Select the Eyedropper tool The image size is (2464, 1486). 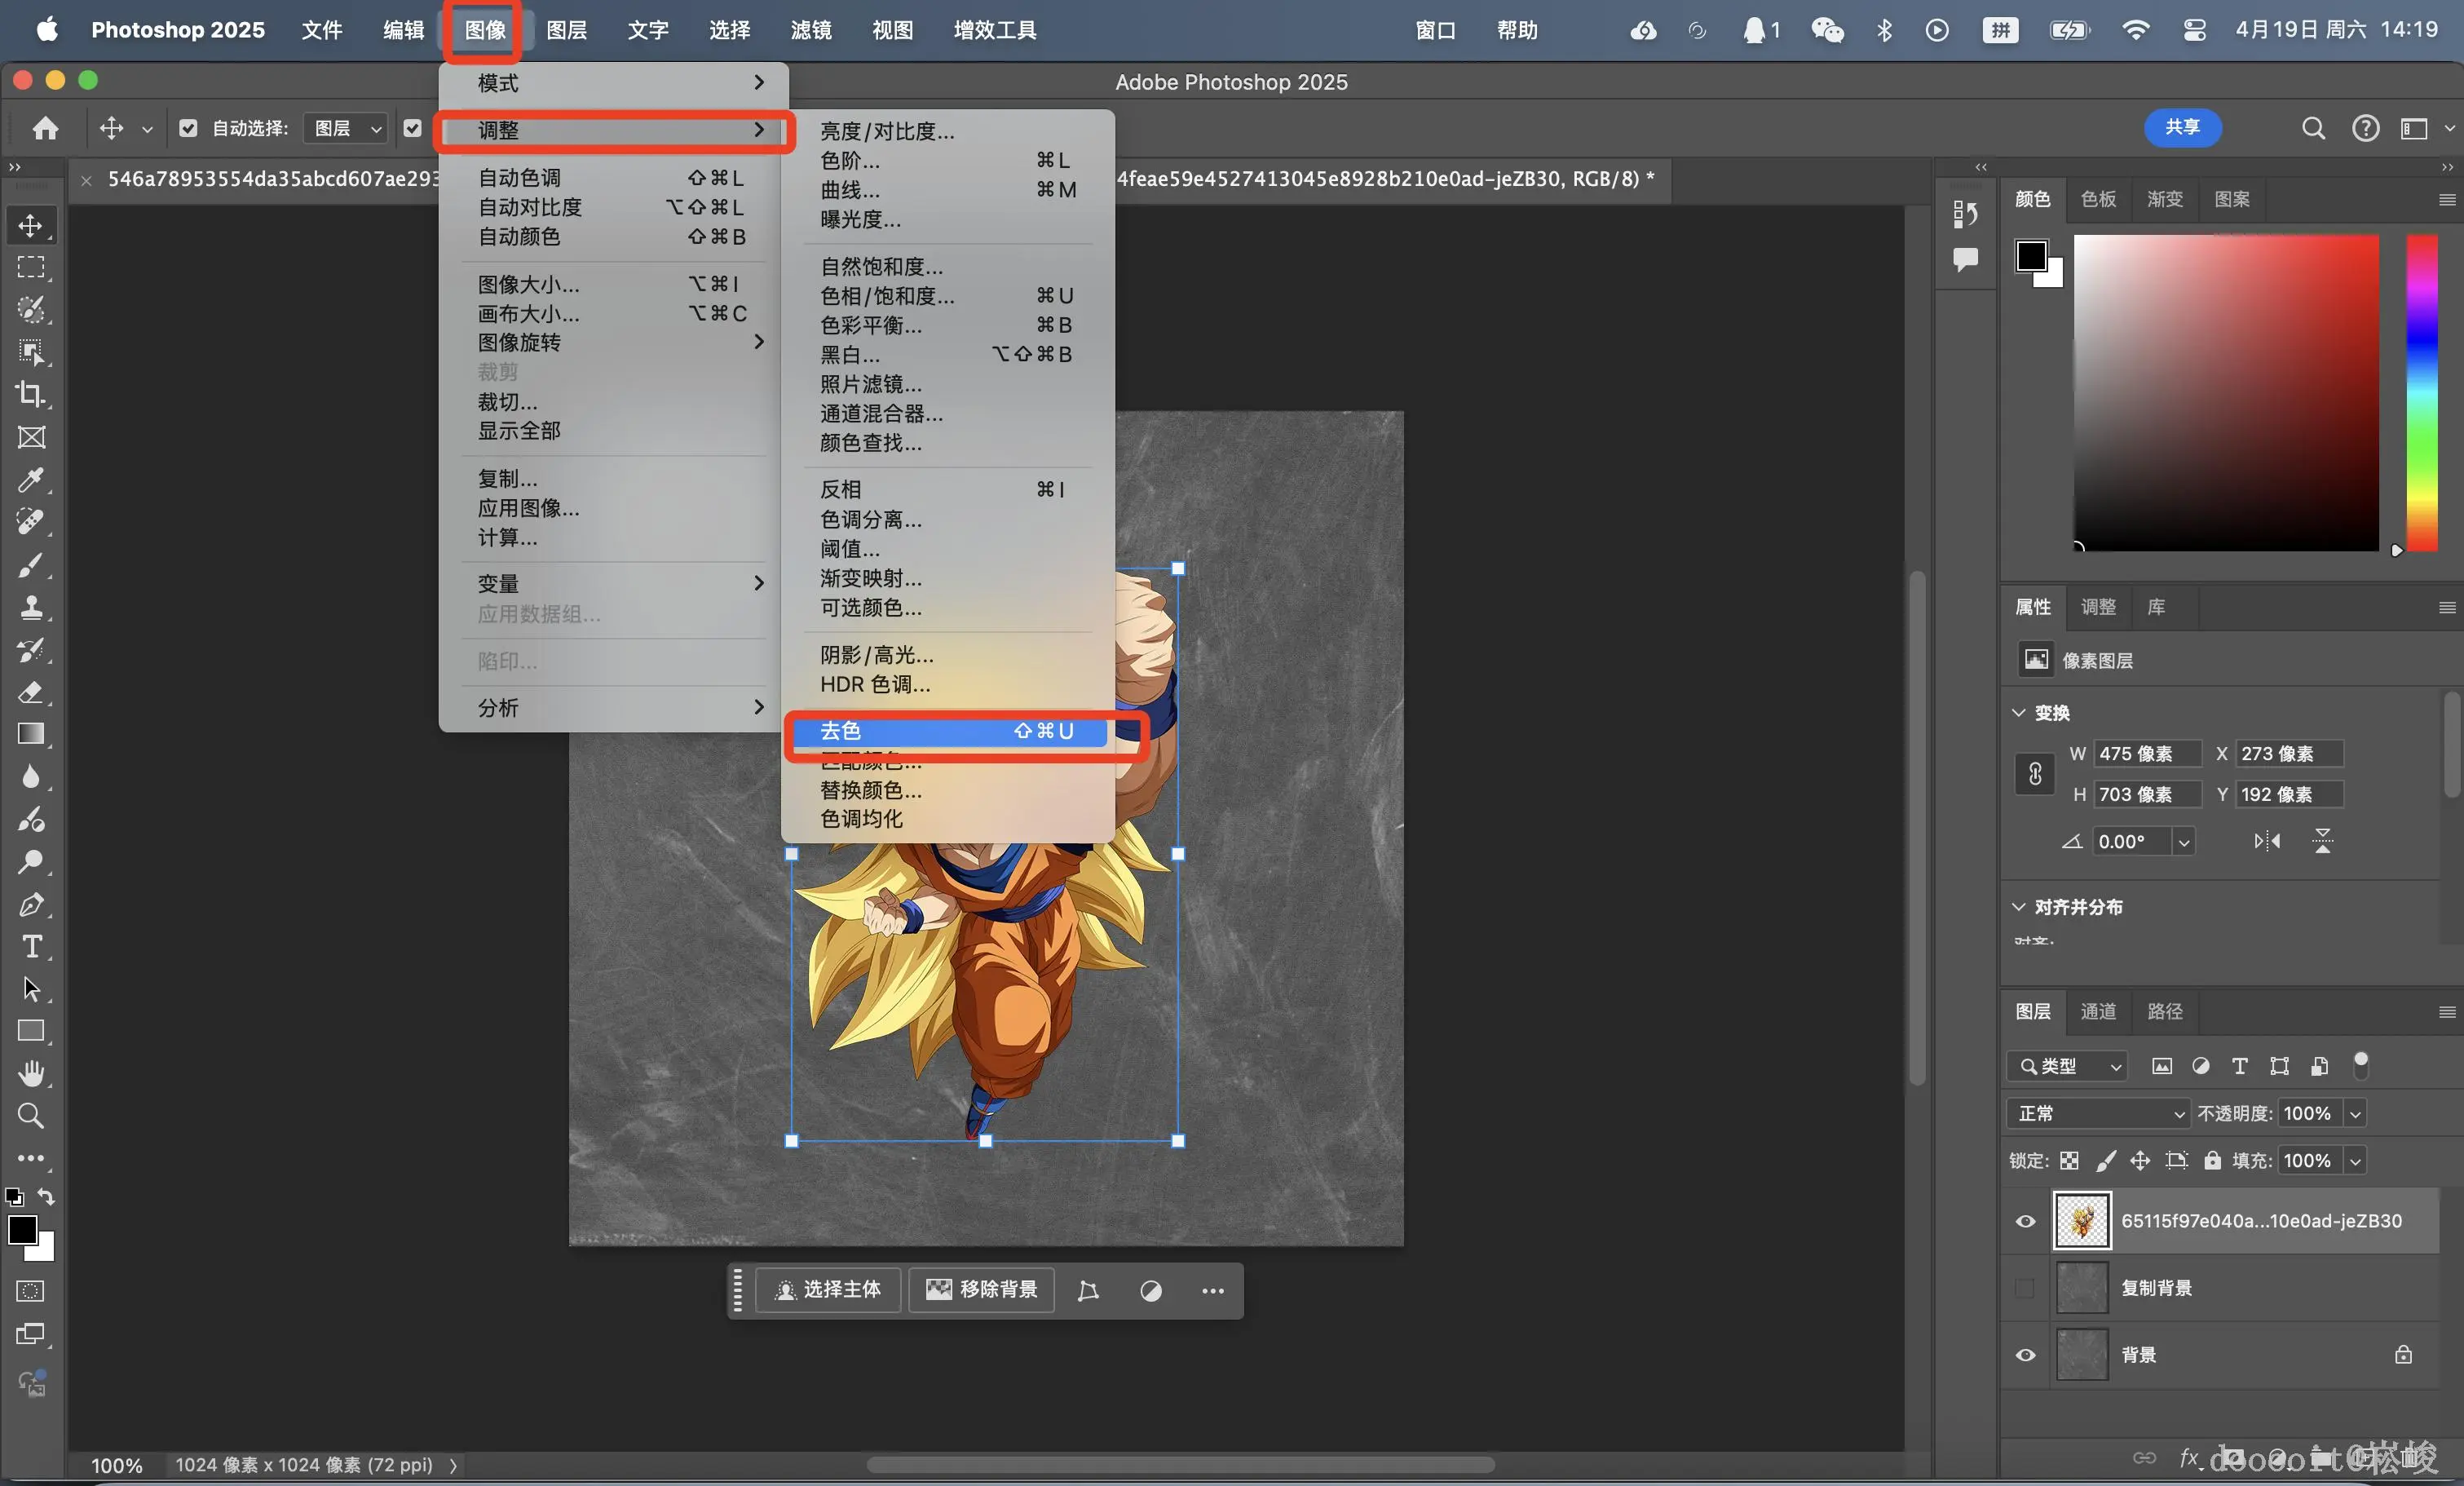(x=31, y=480)
